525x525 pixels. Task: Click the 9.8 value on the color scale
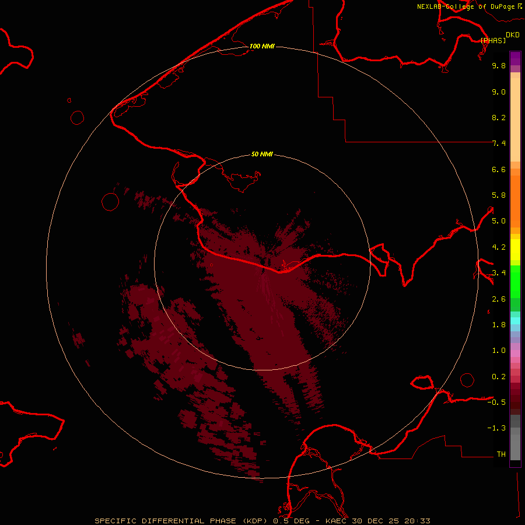pyautogui.click(x=499, y=65)
